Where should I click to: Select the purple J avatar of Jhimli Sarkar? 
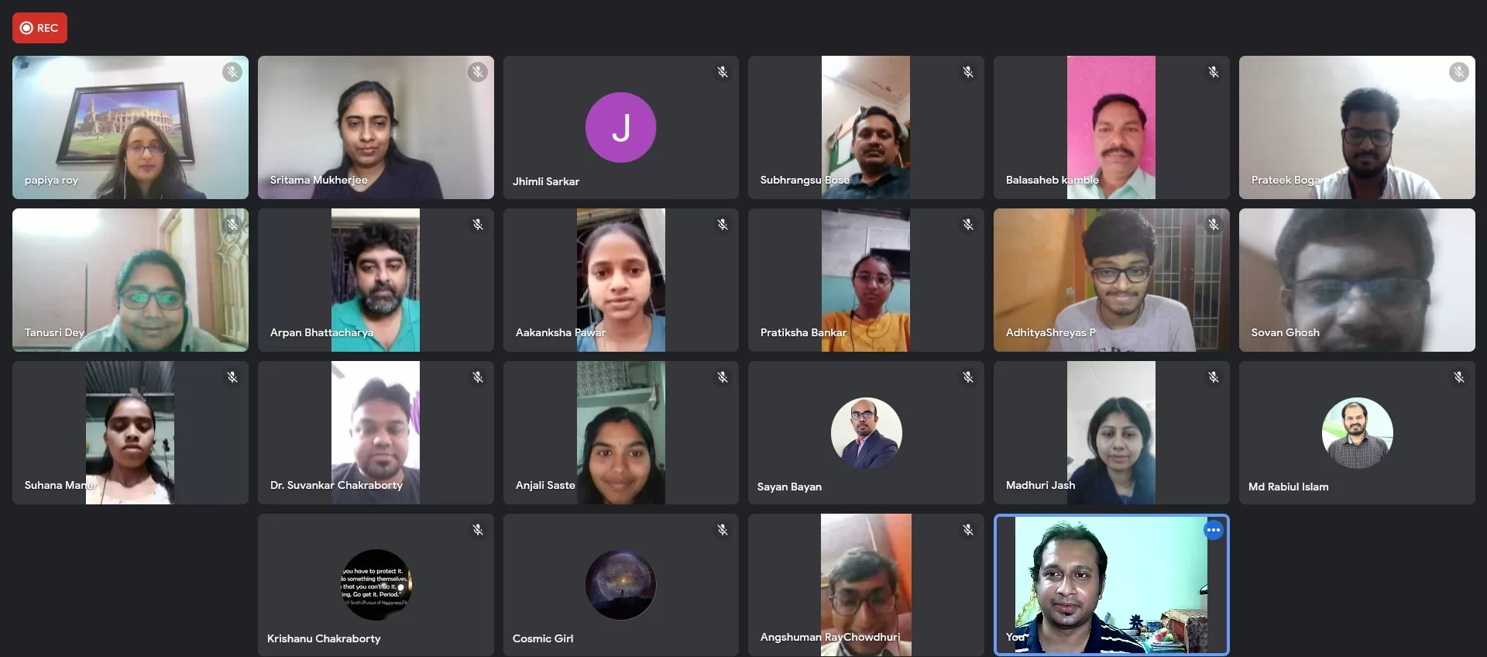(x=620, y=127)
